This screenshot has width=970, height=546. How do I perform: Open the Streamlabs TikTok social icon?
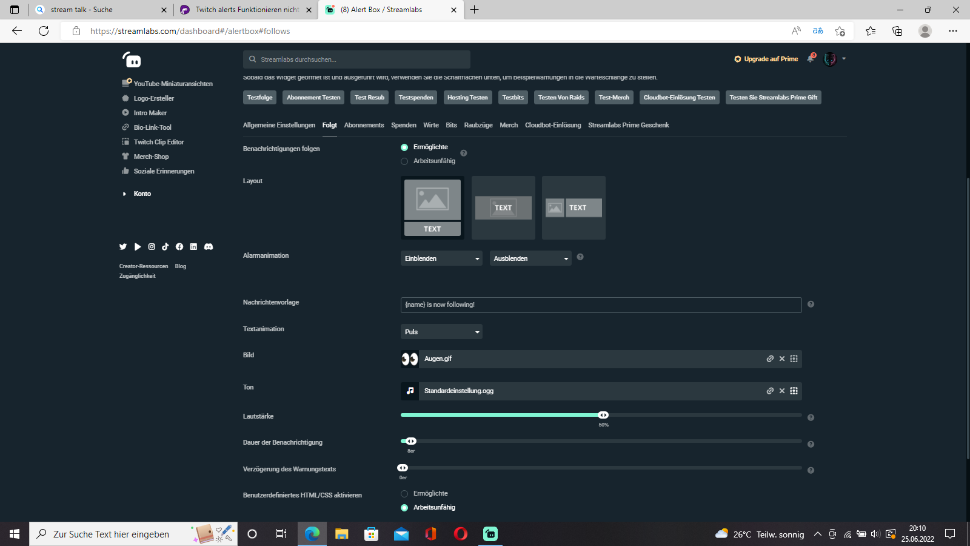point(166,247)
